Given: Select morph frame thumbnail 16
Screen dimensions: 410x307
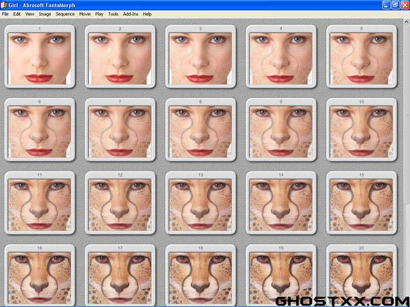Looking at the screenshot, I should click(x=40, y=274).
